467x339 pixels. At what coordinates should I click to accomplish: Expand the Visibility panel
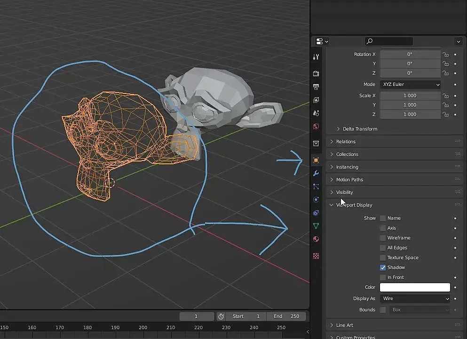coord(344,192)
